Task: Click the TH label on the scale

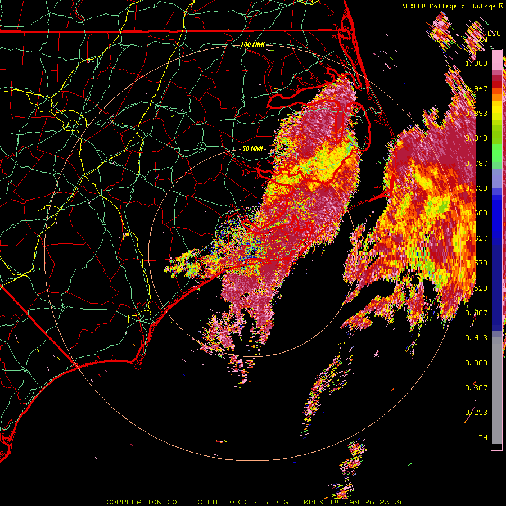Action: (x=483, y=438)
